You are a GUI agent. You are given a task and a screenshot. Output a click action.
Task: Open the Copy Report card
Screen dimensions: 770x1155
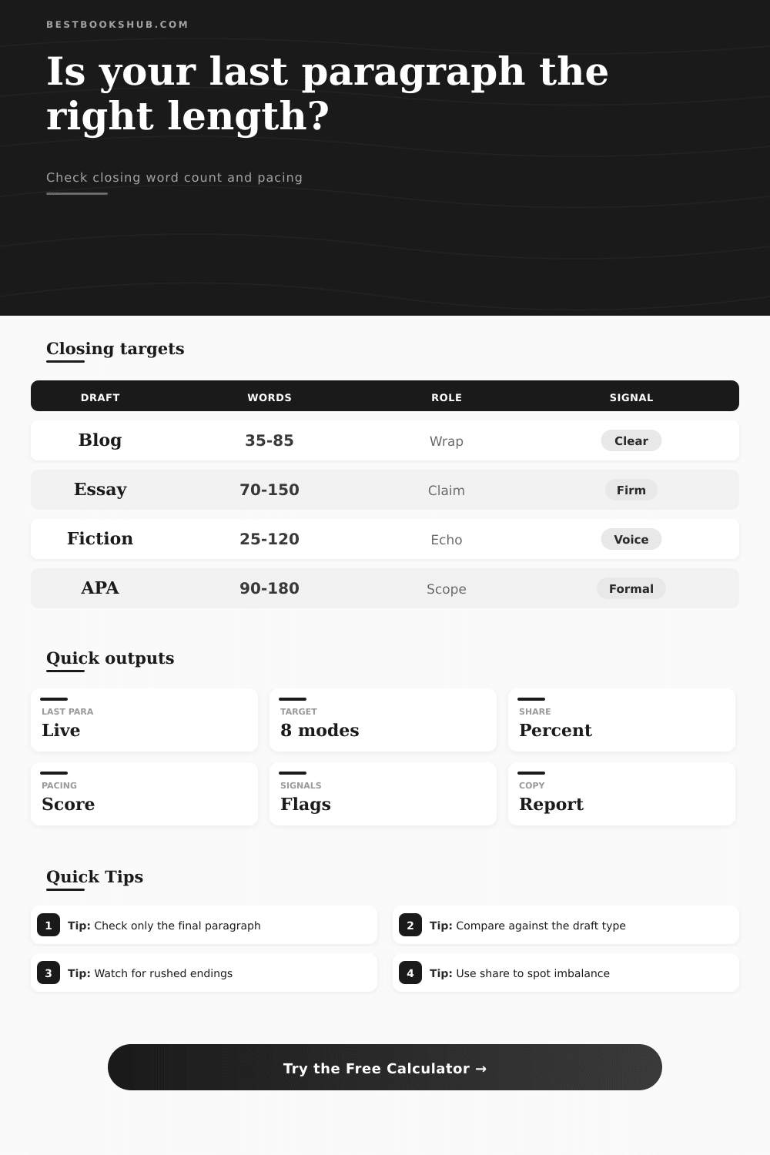[621, 794]
